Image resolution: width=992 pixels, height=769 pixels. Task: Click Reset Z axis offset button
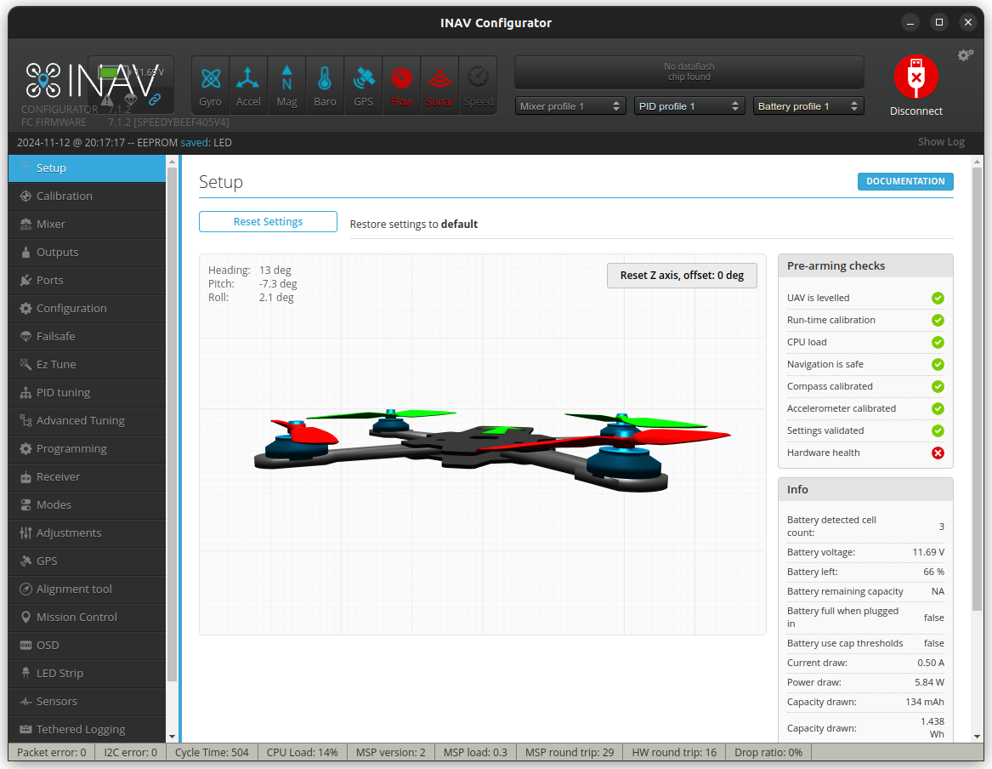pos(682,276)
